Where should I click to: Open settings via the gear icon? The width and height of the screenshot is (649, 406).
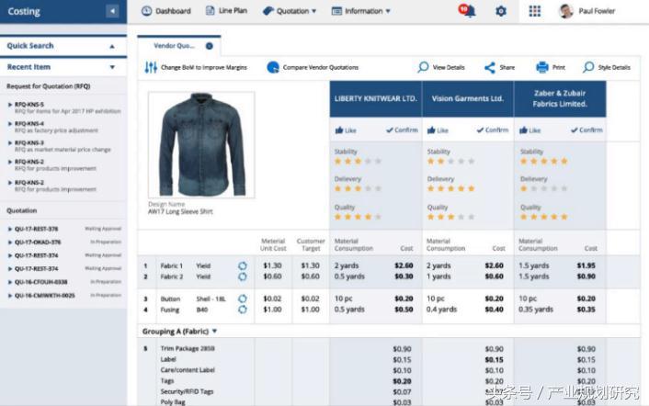tap(501, 11)
